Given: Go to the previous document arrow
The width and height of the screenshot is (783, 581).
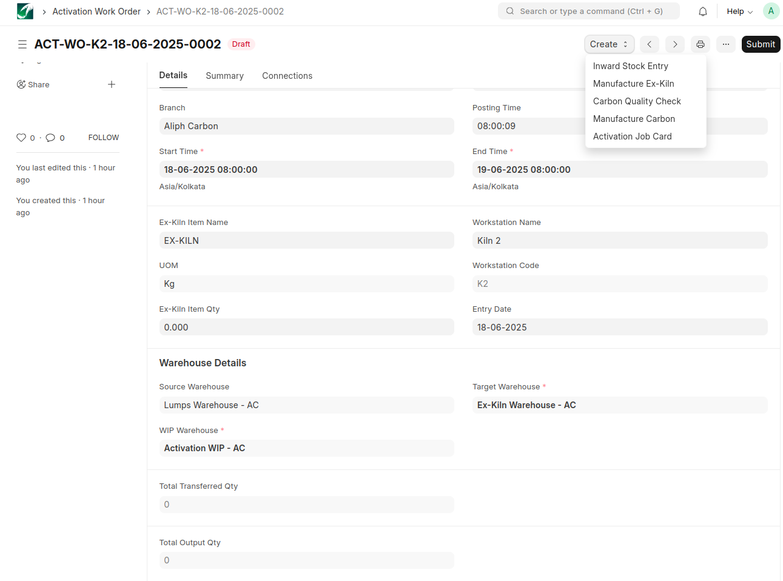Looking at the screenshot, I should pos(649,44).
